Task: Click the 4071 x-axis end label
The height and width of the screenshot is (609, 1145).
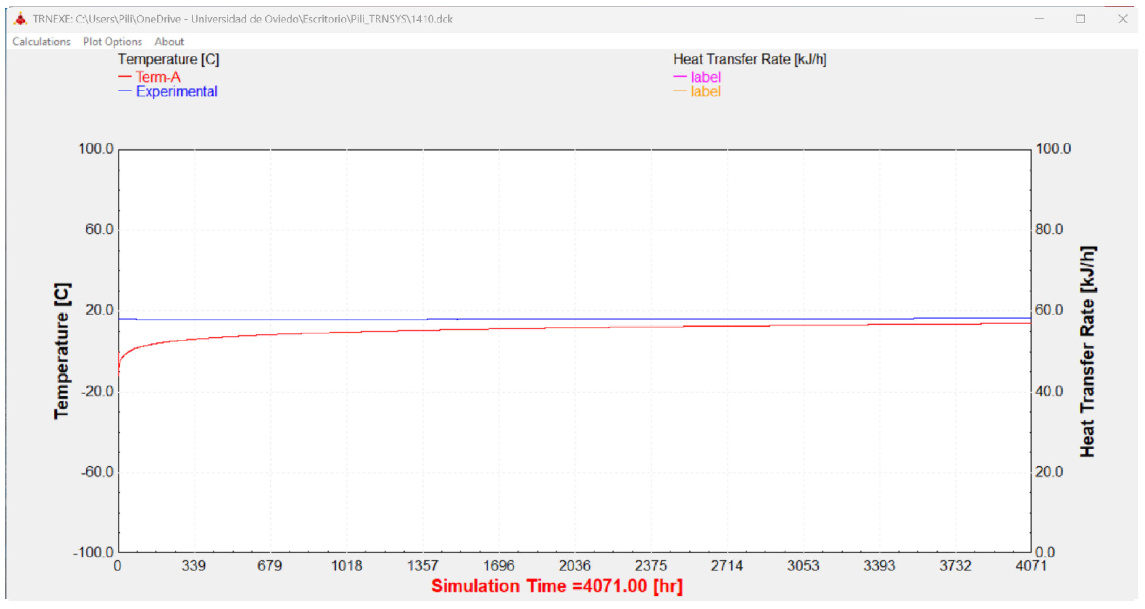Action: (1031, 565)
